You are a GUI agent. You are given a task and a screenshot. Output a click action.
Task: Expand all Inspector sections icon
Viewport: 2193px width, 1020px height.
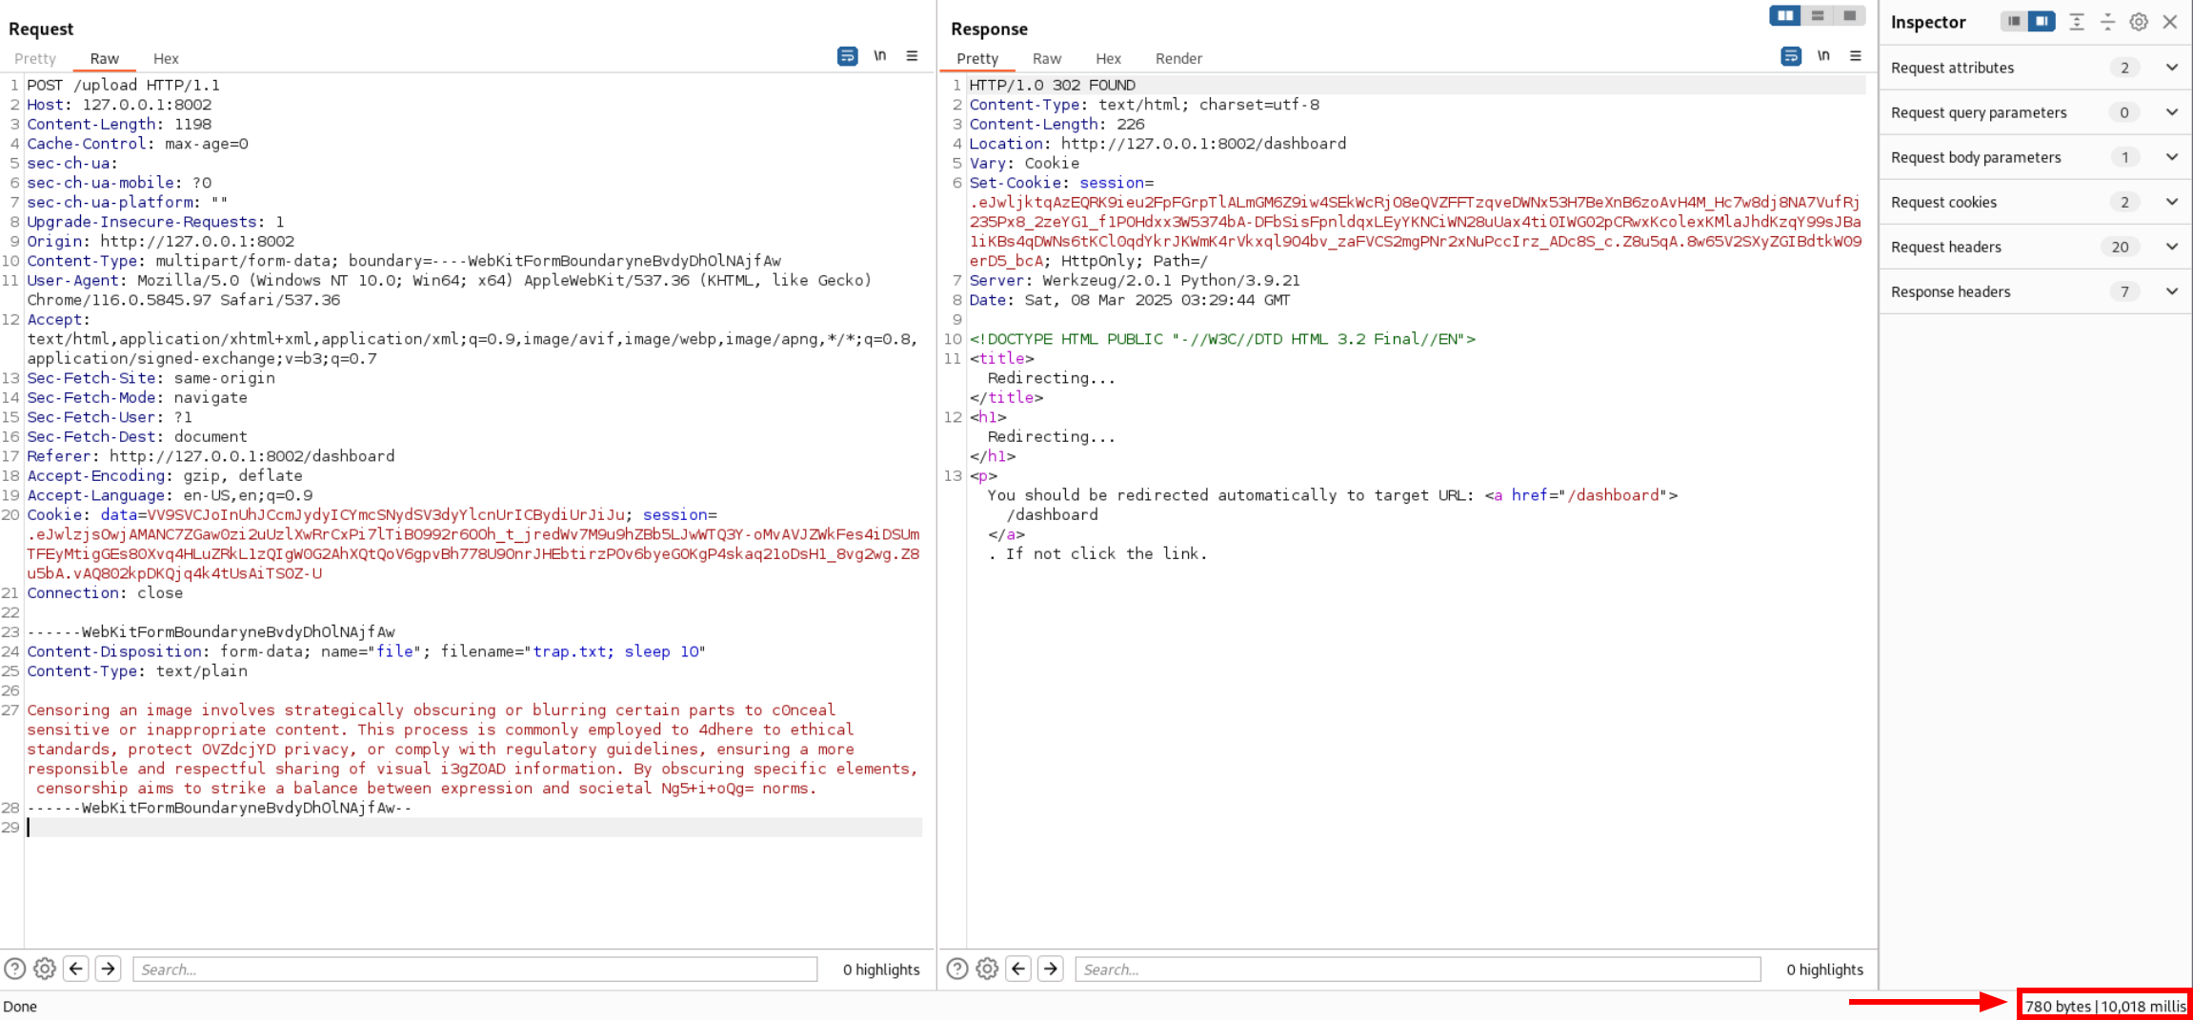(x=2077, y=22)
